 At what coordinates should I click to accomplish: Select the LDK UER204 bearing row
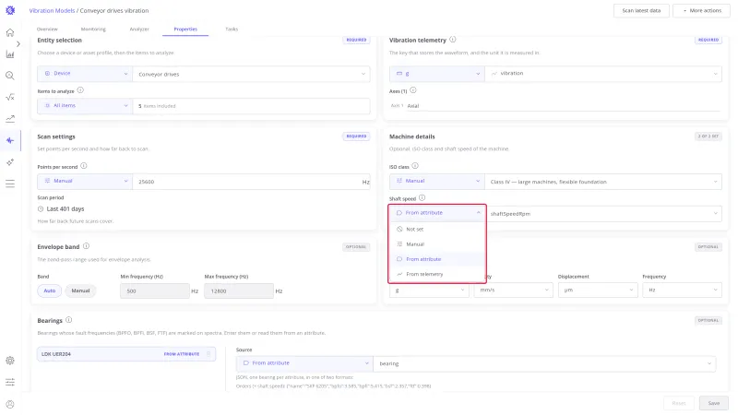click(126, 354)
